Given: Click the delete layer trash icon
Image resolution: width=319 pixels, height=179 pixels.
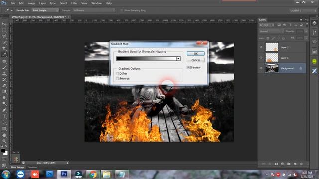Looking at the screenshot, I should (x=301, y=164).
